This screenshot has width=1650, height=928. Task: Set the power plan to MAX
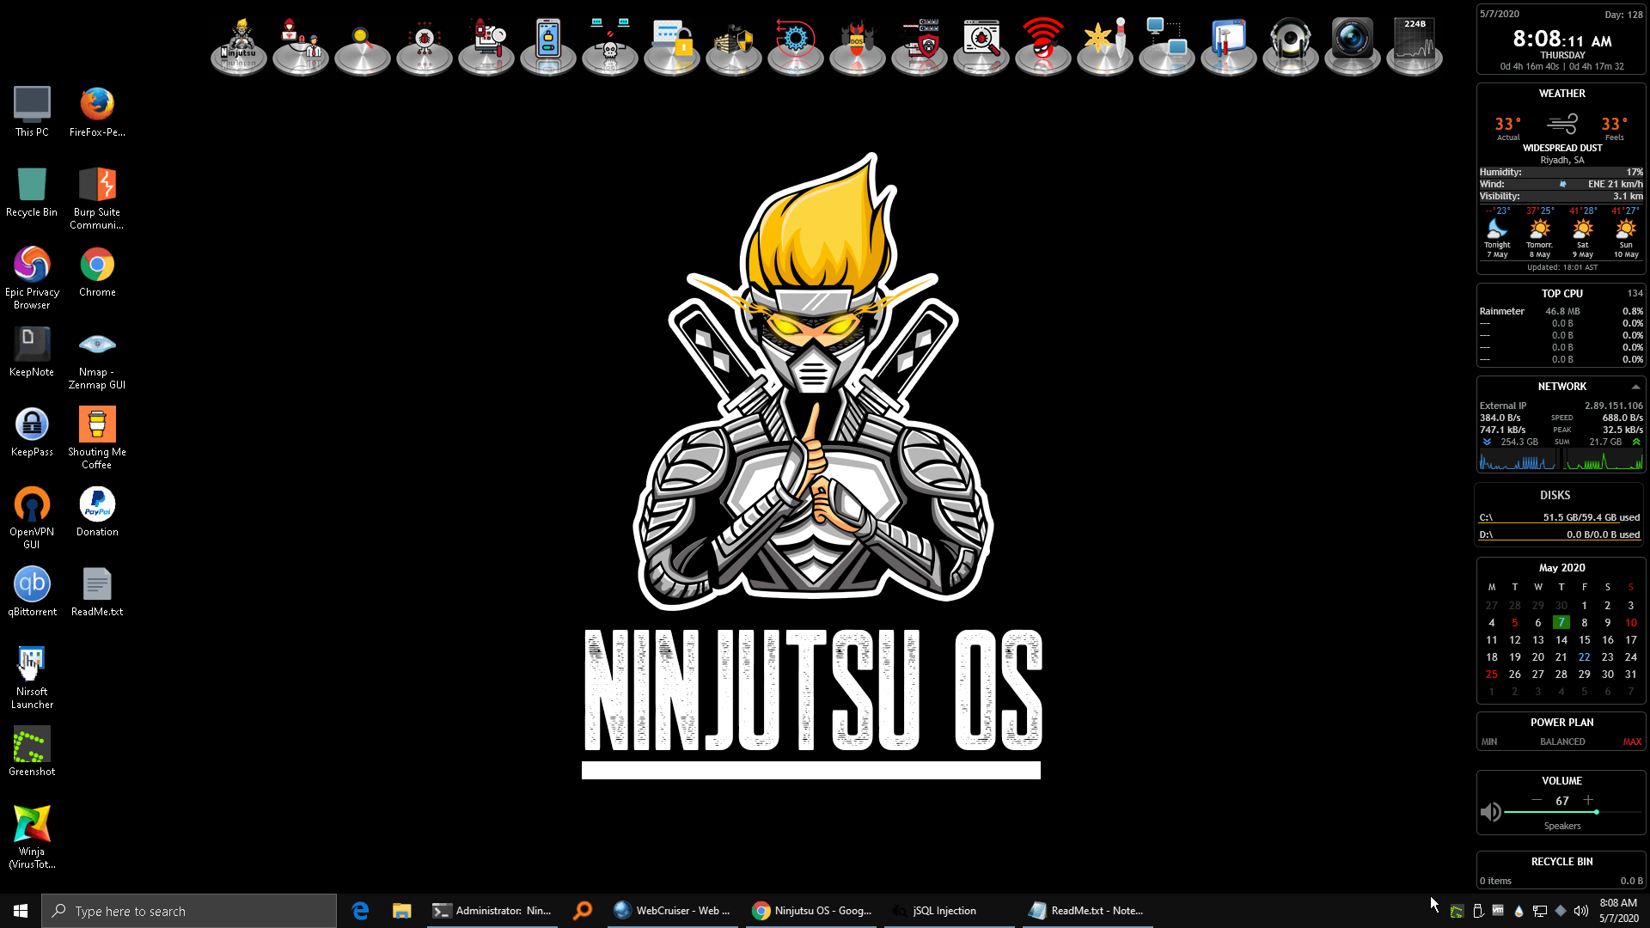(1630, 742)
